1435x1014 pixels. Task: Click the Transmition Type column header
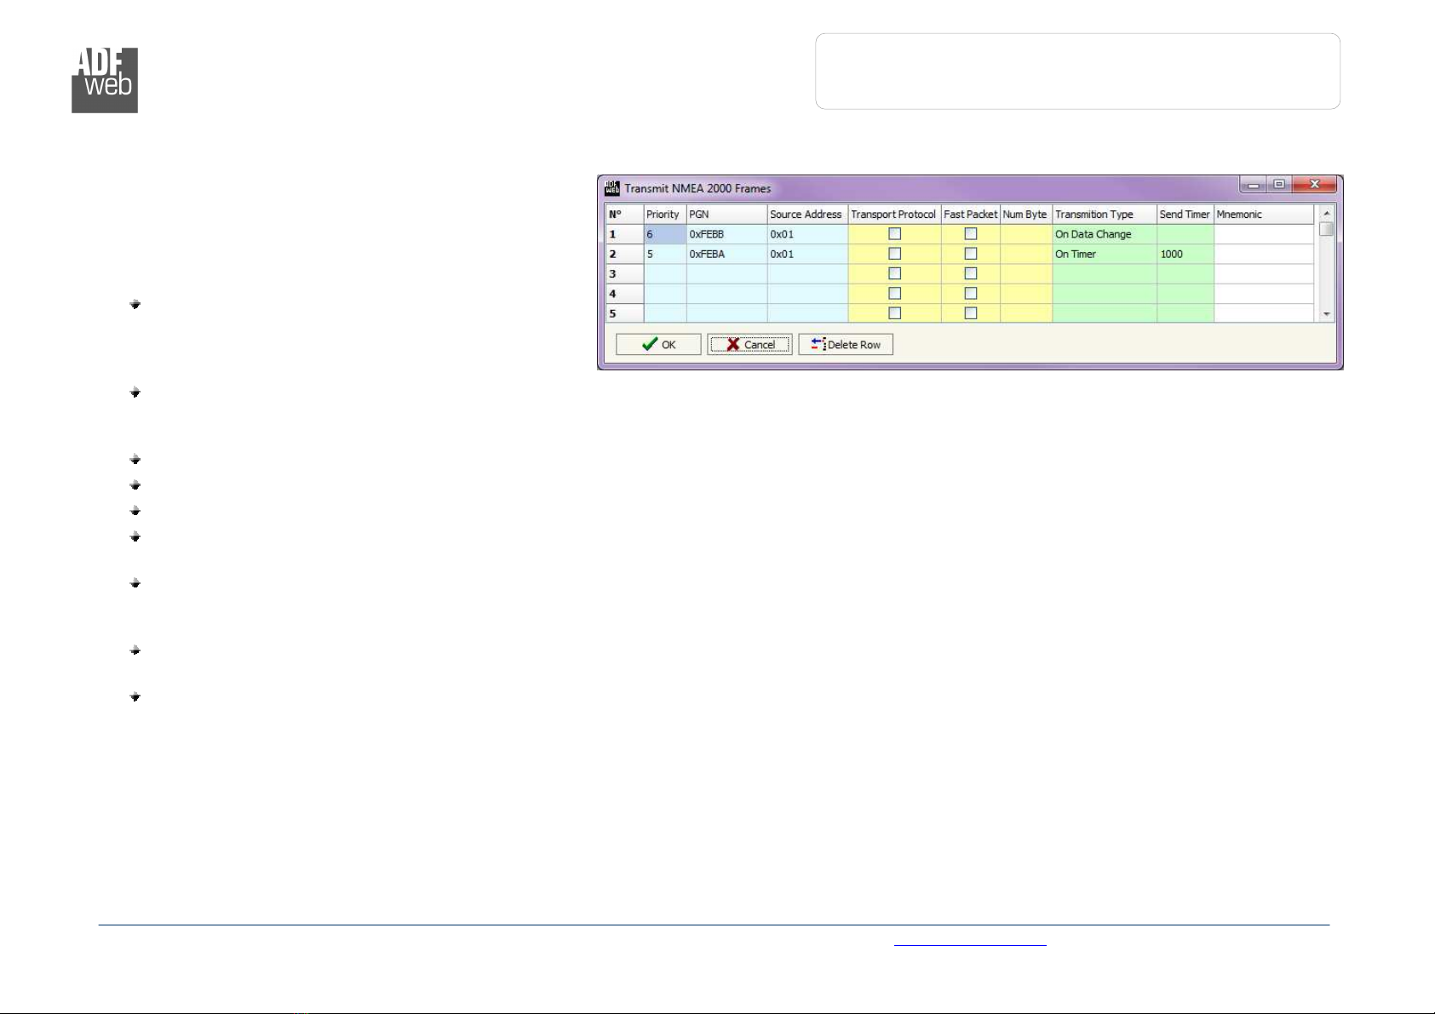tap(1105, 215)
